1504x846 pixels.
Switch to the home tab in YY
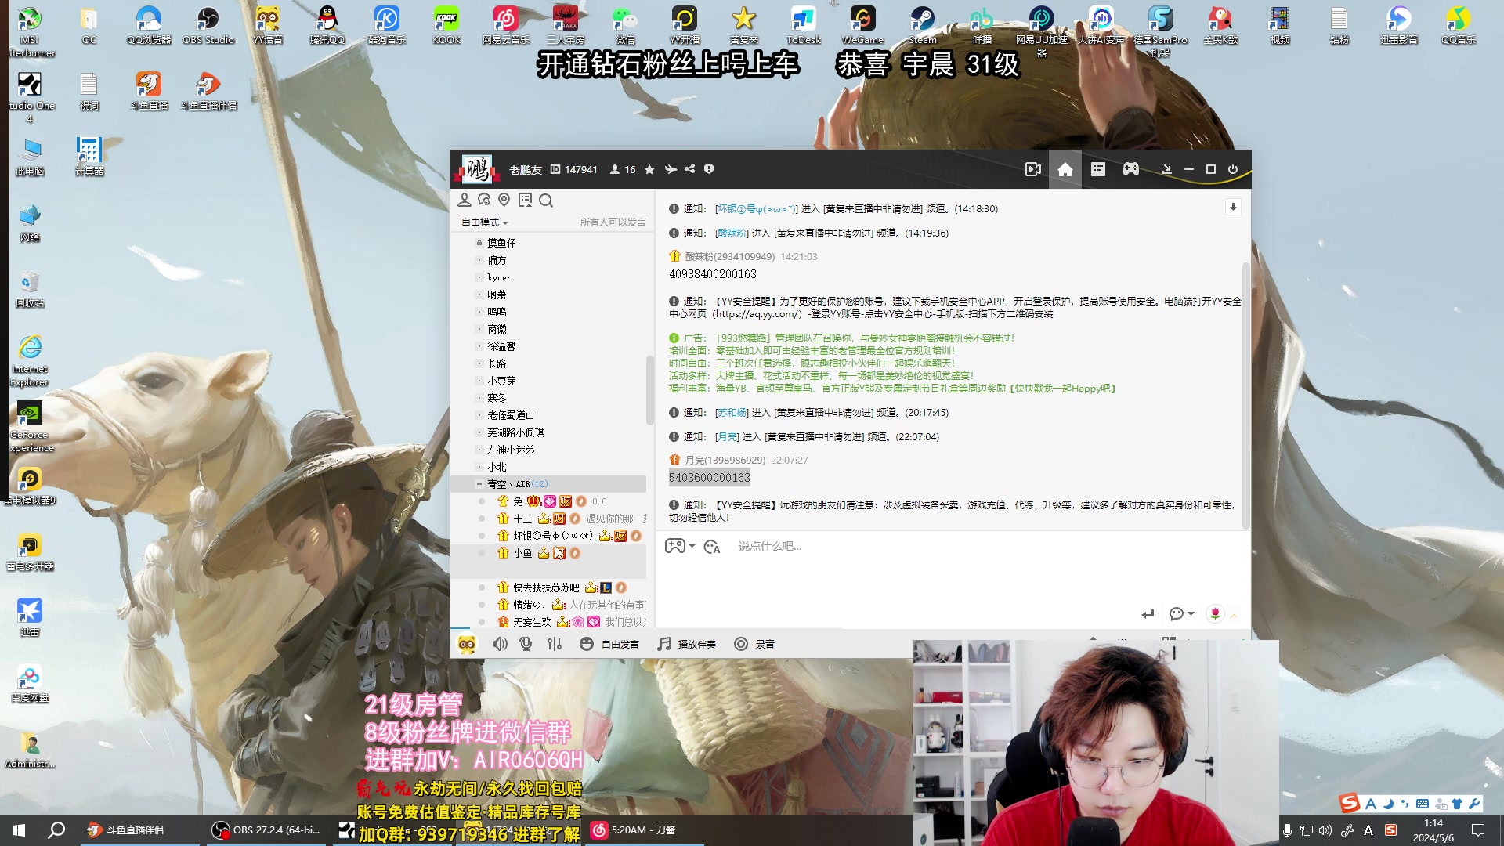[1065, 169]
